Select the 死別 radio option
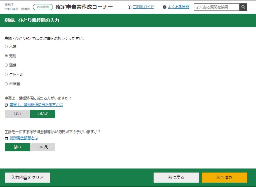The image size is (256, 187). pos(6,56)
